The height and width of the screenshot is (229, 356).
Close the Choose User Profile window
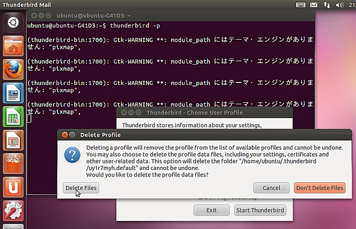point(124,112)
